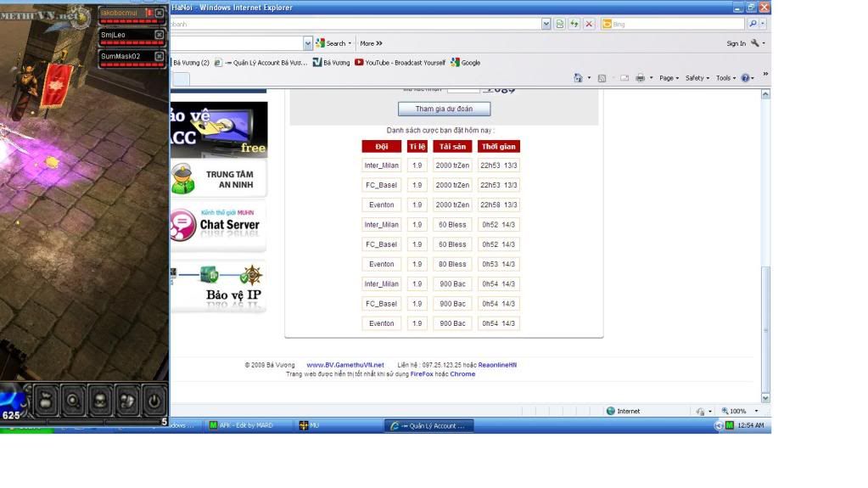This screenshot has height=488, width=868.
Task: Open the Bảo vệ IP banner
Action: (x=219, y=286)
